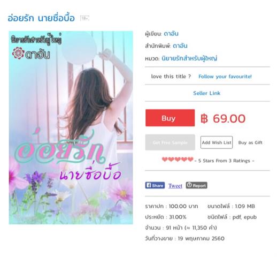The height and width of the screenshot is (257, 277).
Task: Add book to Wish List
Action: (217, 142)
